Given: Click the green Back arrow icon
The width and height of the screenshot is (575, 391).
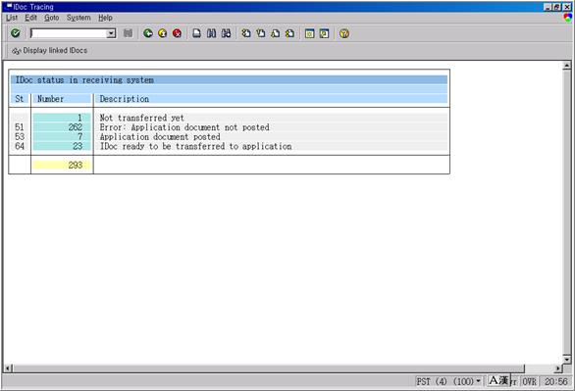Looking at the screenshot, I should [148, 33].
